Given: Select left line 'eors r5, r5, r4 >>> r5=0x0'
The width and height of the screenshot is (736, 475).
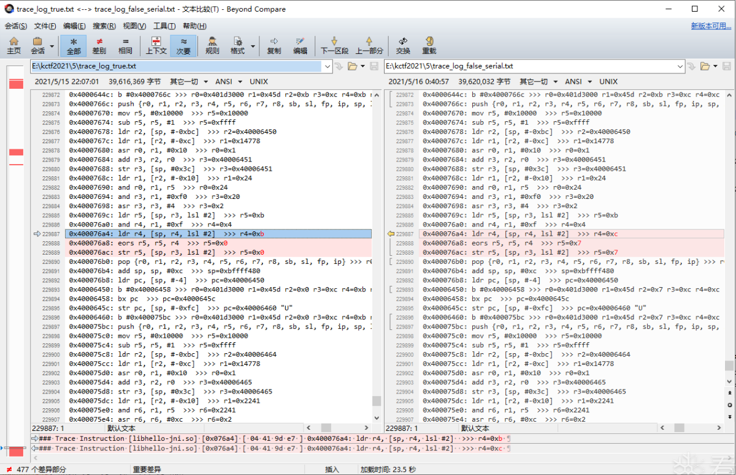Looking at the screenshot, I should click(220, 243).
